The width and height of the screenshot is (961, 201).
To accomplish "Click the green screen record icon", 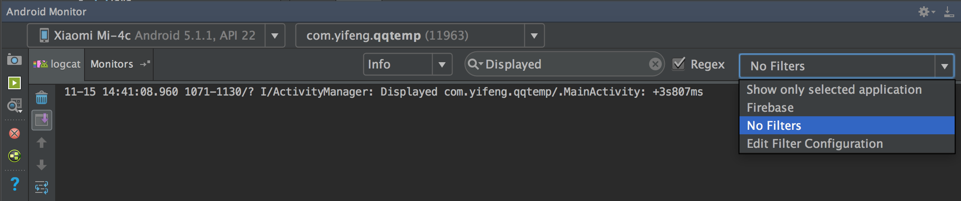I will pos(14,83).
